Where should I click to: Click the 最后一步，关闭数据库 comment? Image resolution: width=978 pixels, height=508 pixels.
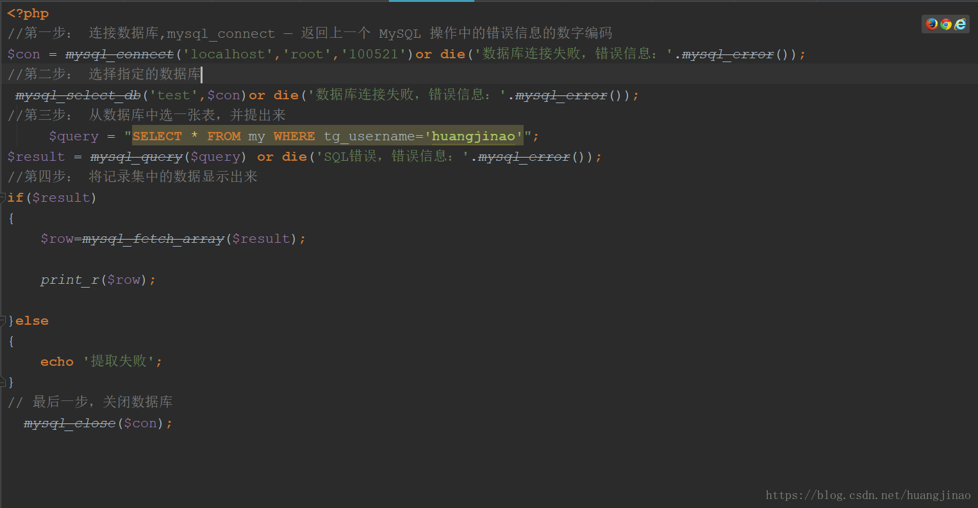click(90, 402)
